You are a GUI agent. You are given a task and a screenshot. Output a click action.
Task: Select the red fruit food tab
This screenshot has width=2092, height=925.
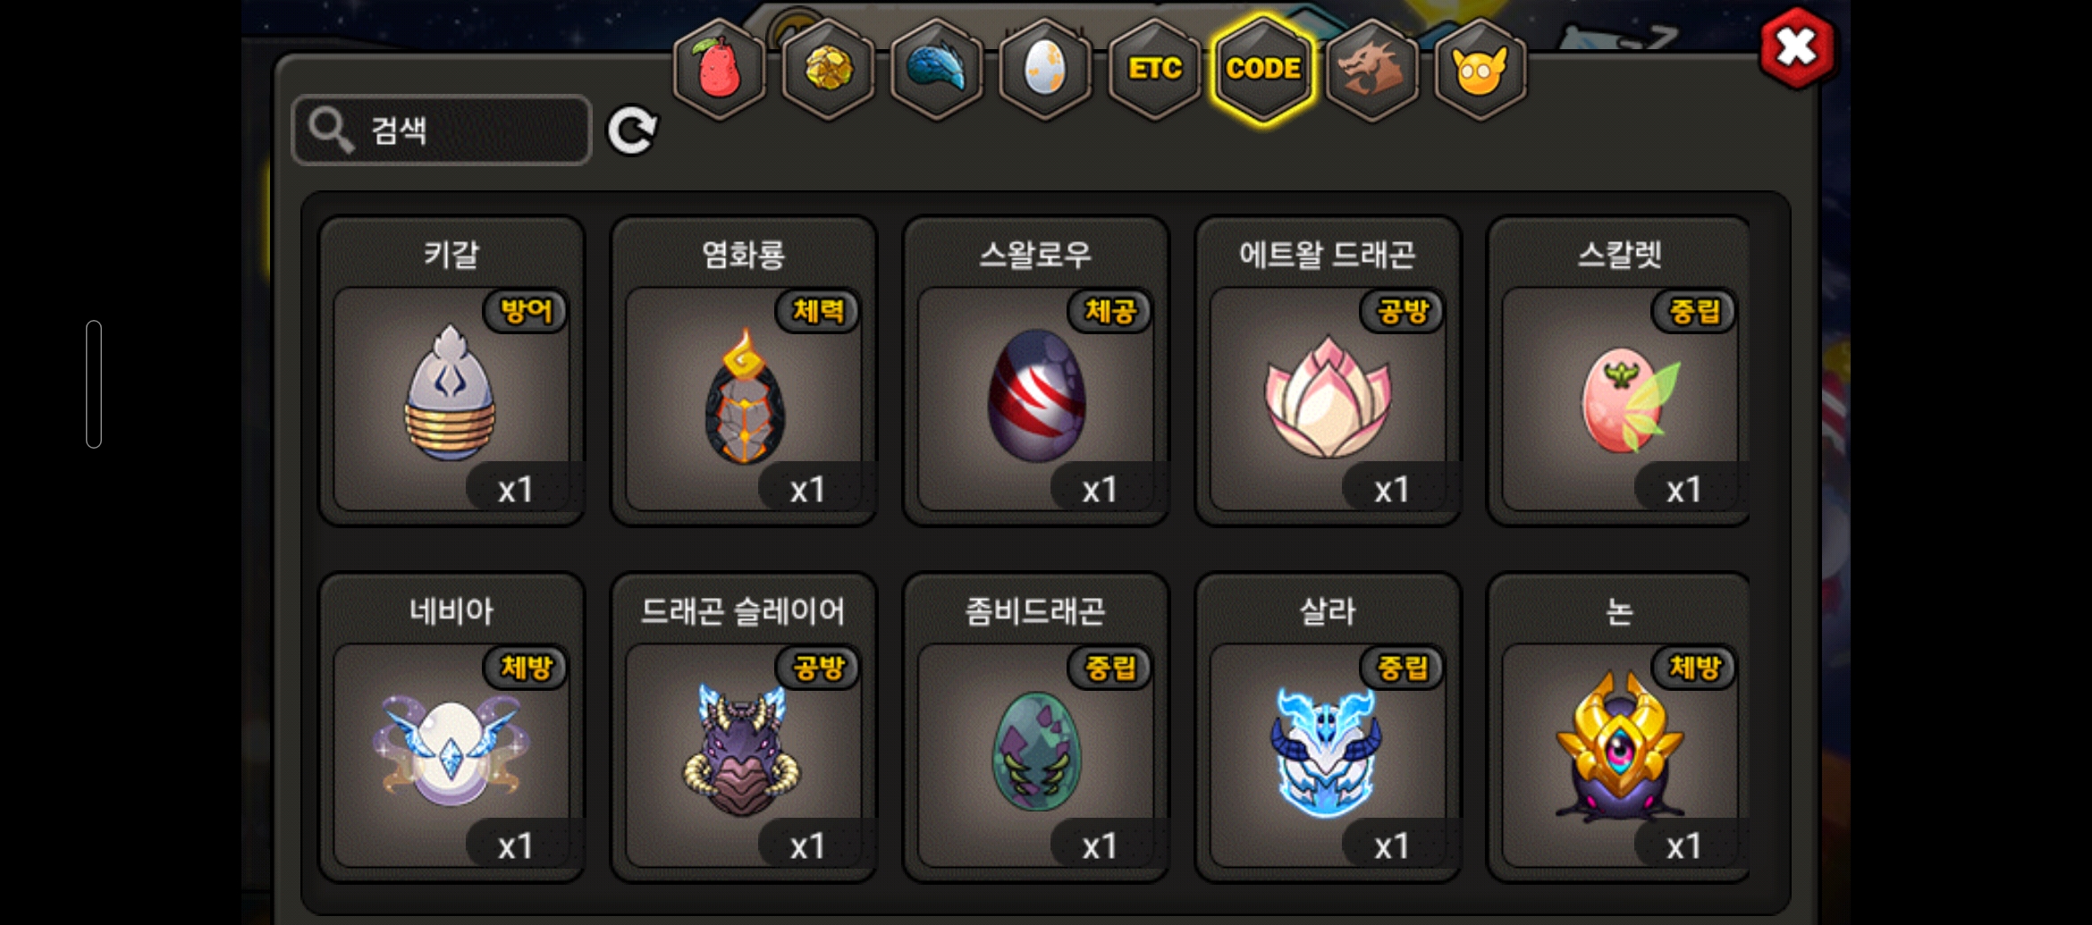[x=720, y=70]
